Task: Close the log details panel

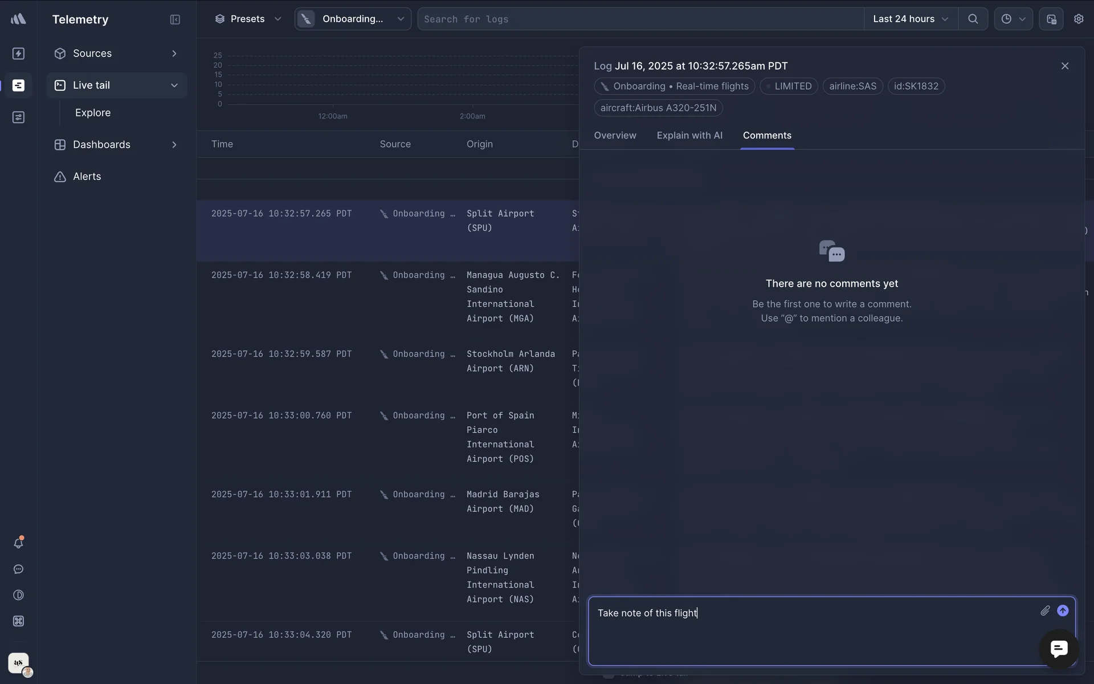Action: click(1065, 66)
